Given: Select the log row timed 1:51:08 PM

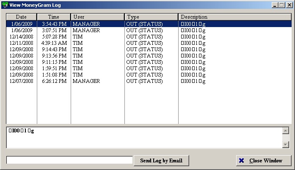Looking at the screenshot, I should (149, 75).
